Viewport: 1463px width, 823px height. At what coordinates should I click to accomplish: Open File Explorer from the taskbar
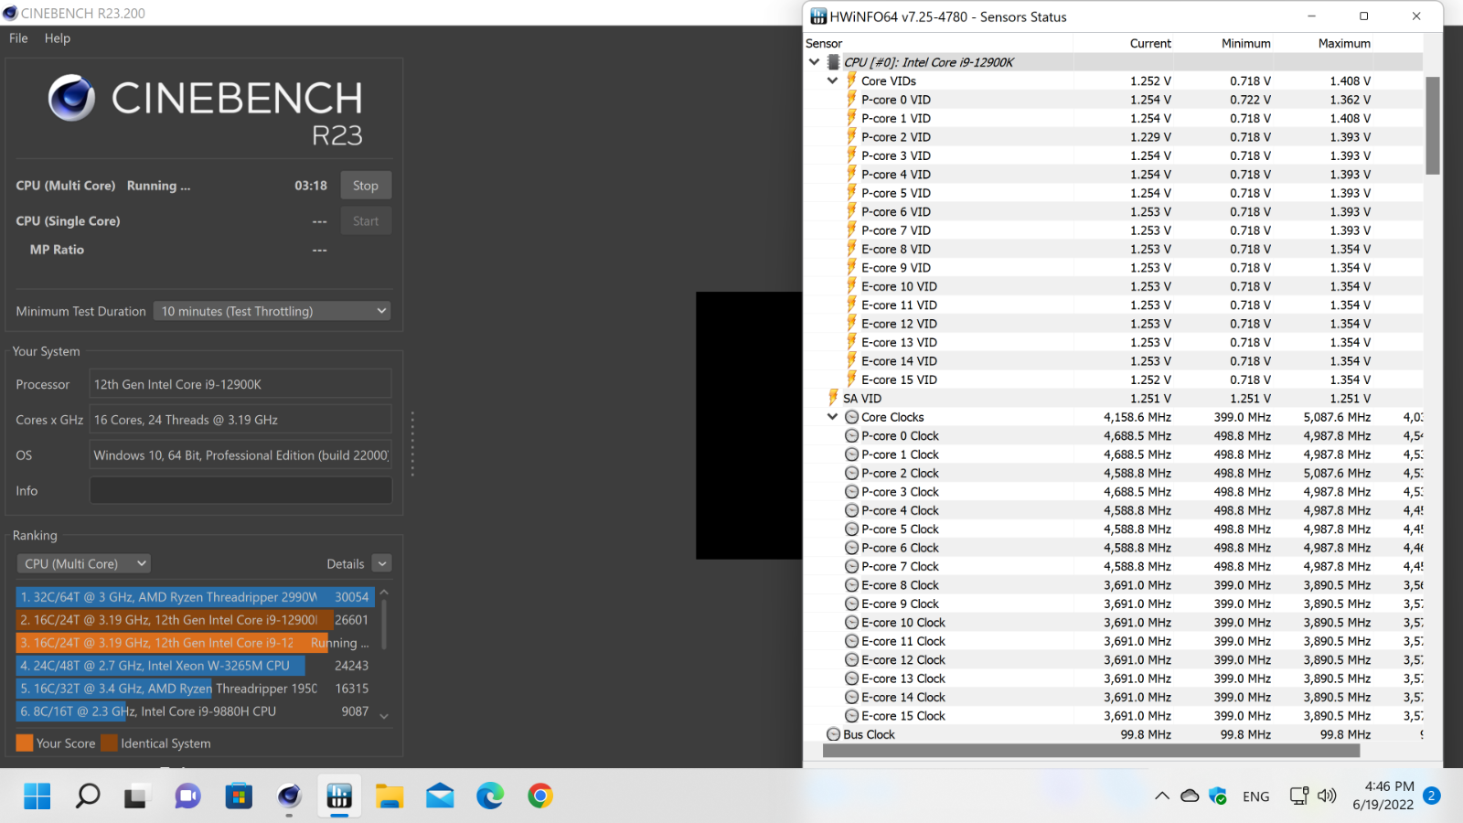tap(390, 796)
